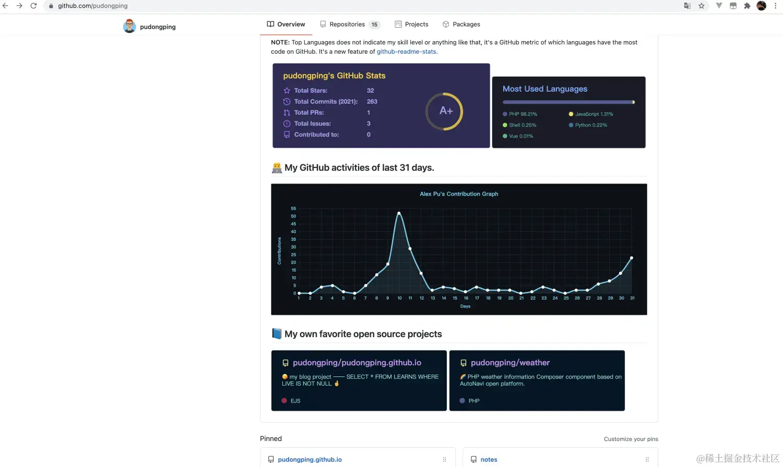Click the Contributed to repo icon
The width and height of the screenshot is (783, 467).
[x=287, y=134]
